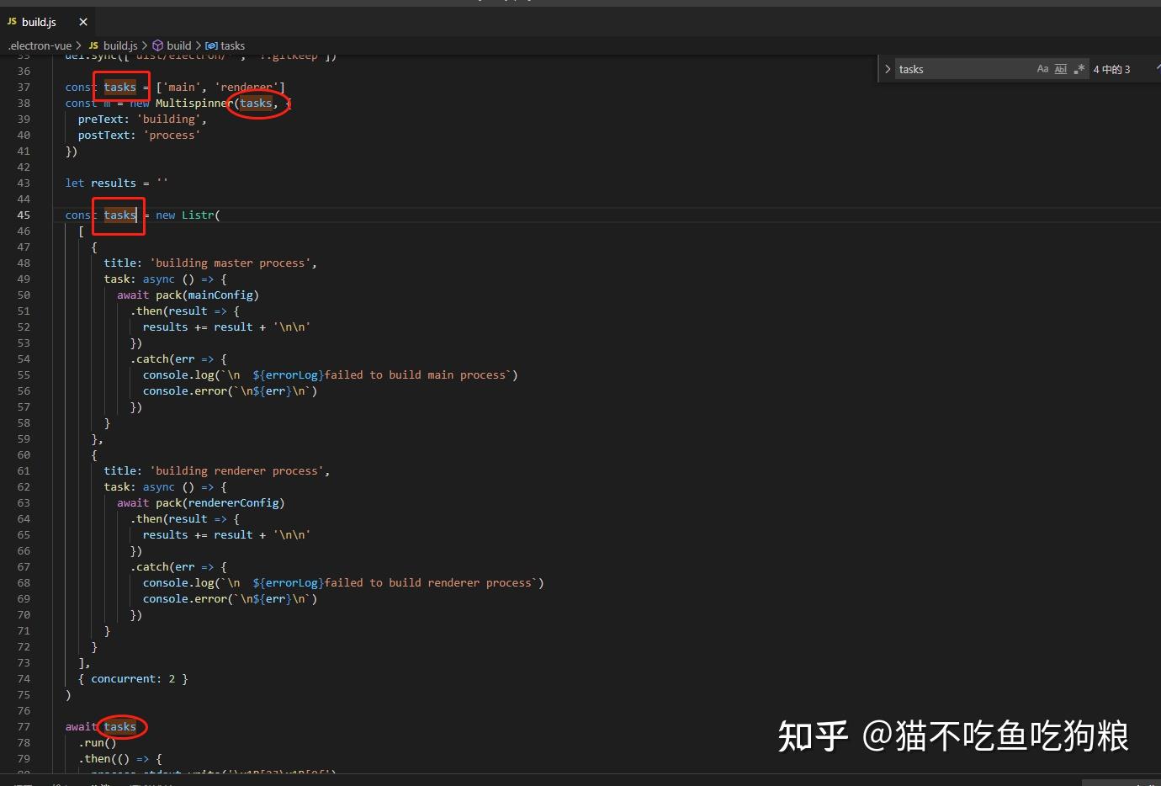The width and height of the screenshot is (1161, 786).
Task: Click the JS icon on the build.js tab
Action: pos(12,21)
